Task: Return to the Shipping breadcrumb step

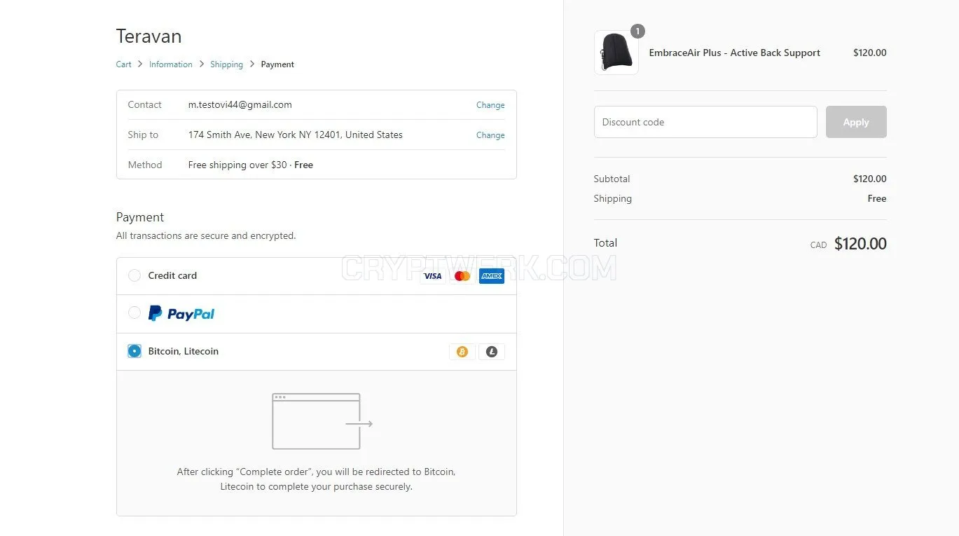Action: [x=227, y=64]
